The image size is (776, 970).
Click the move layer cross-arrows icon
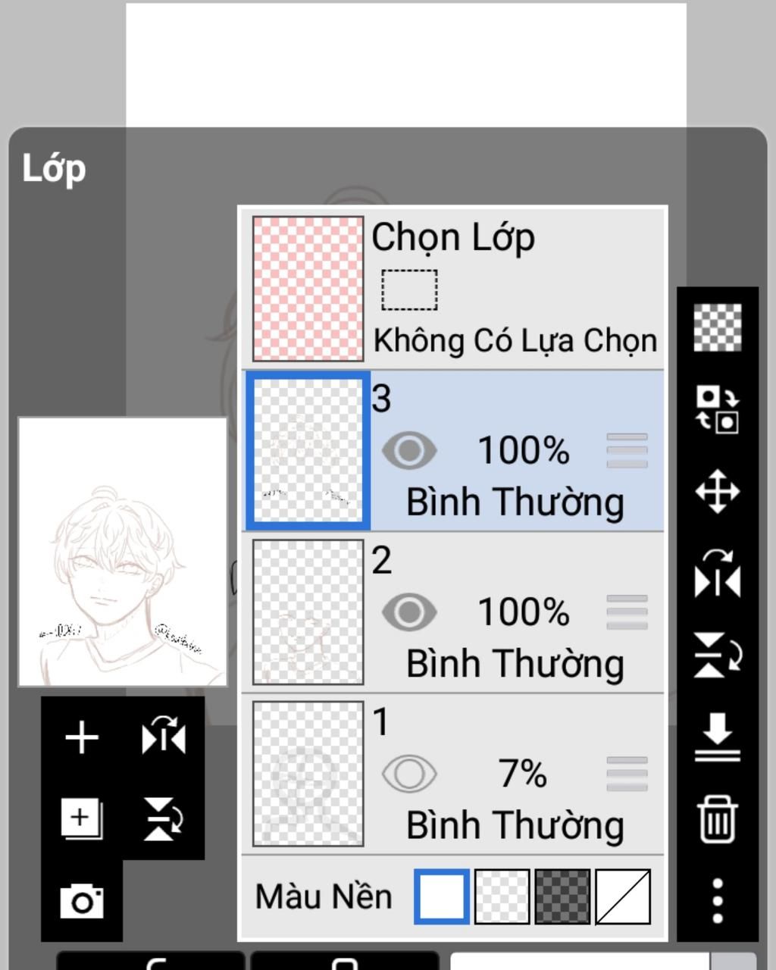pyautogui.click(x=718, y=492)
